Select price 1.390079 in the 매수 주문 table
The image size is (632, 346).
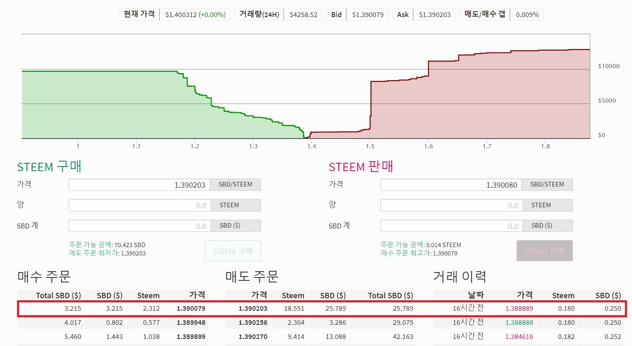(191, 309)
